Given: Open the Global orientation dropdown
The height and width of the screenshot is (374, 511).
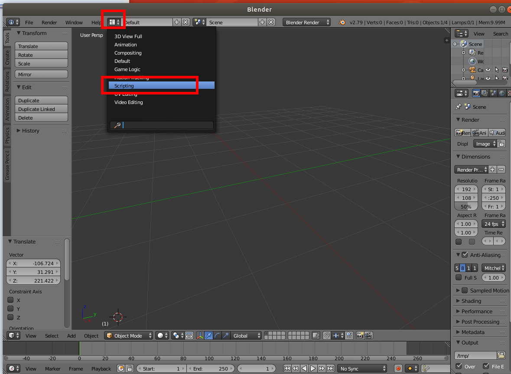Looking at the screenshot, I should pyautogui.click(x=247, y=335).
